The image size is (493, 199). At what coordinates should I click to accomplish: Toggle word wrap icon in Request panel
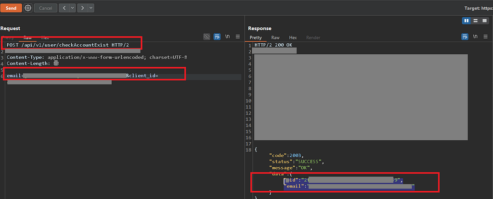point(217,37)
